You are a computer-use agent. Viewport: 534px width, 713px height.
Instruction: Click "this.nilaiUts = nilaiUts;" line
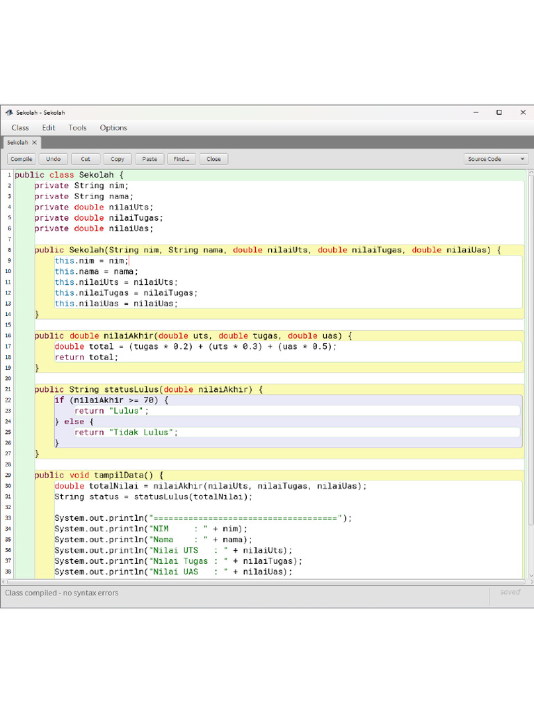(116, 283)
